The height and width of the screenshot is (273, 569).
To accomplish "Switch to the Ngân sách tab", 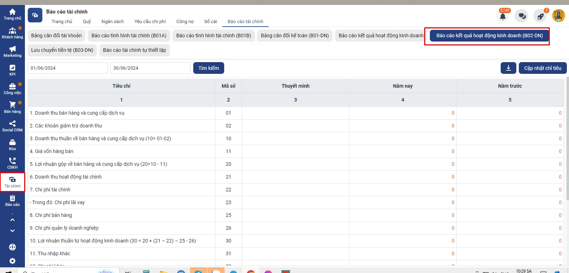I will click(112, 22).
